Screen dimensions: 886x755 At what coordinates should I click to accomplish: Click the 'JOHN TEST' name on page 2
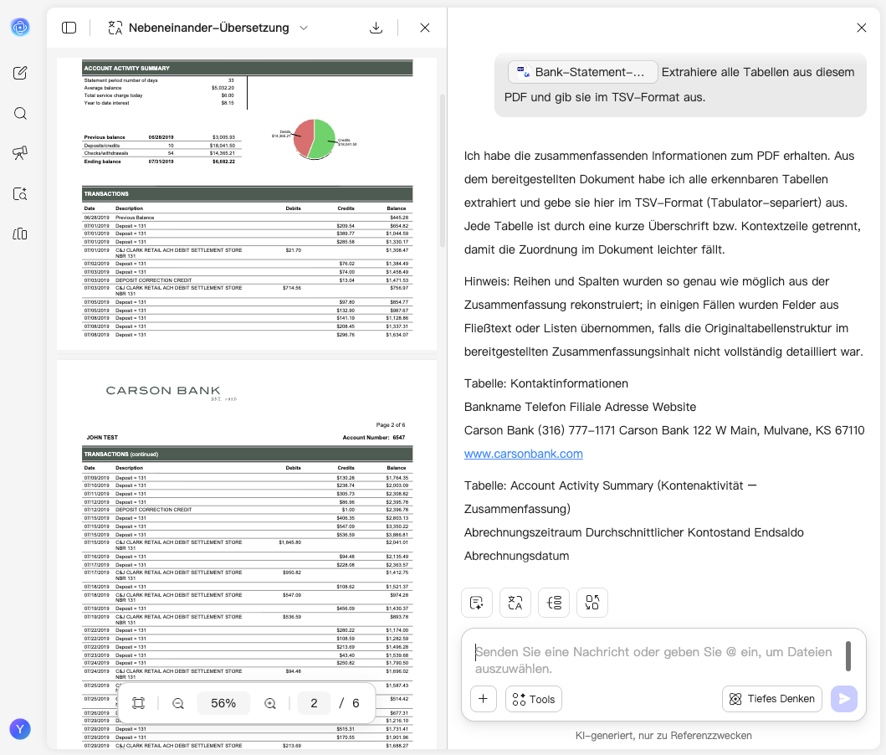102,438
